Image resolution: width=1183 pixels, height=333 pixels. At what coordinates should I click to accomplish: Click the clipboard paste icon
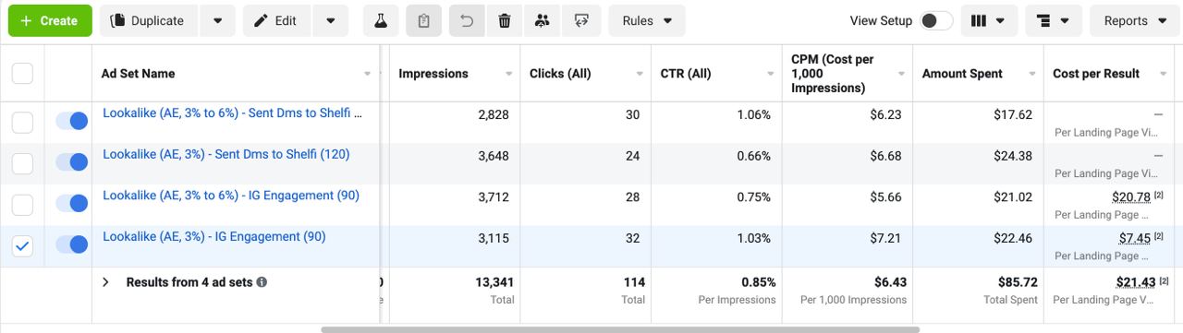(x=423, y=20)
